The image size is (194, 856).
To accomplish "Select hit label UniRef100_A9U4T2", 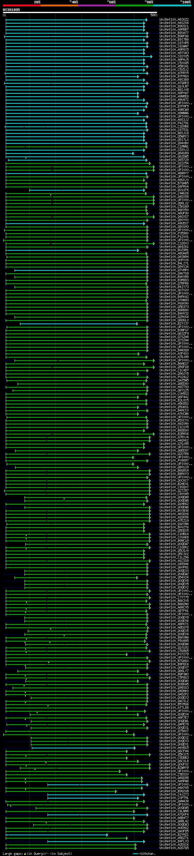I will [174, 100].
